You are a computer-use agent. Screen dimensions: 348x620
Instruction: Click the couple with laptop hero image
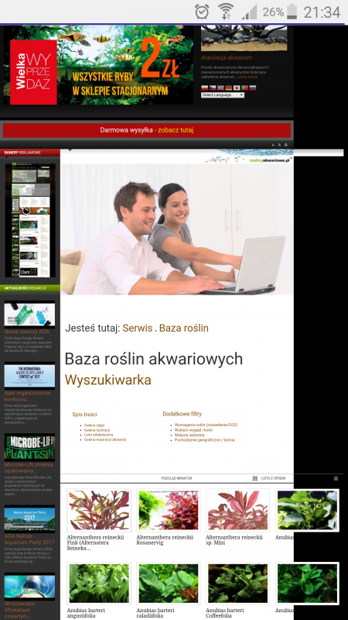pyautogui.click(x=177, y=229)
